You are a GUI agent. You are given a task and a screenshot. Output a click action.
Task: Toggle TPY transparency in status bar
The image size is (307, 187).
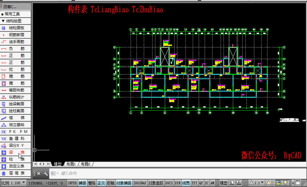click(194, 183)
